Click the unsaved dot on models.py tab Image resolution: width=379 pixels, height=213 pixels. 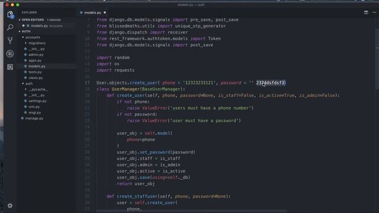105,12
